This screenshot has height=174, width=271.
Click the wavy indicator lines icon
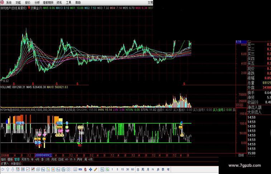click(75, 169)
